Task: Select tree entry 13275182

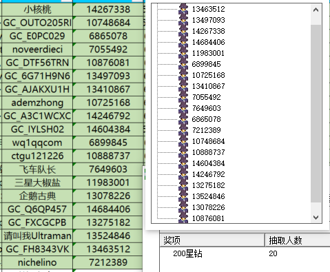Action: [x=209, y=185]
